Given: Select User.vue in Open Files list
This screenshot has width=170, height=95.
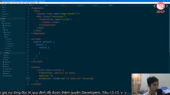Looking at the screenshot, I should tap(4, 12).
